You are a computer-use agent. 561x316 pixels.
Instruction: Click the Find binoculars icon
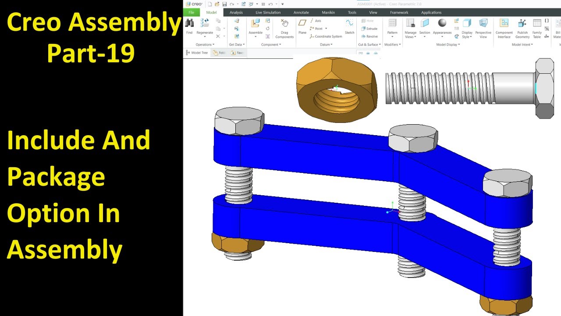click(x=189, y=24)
